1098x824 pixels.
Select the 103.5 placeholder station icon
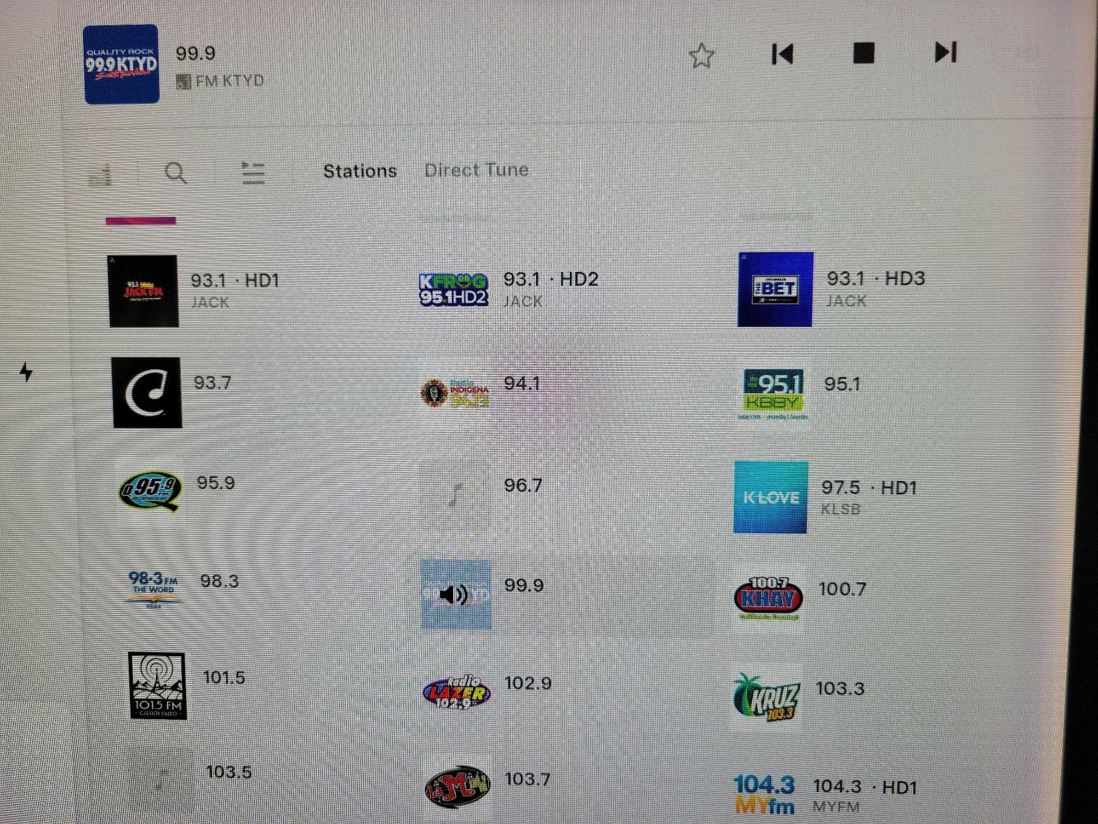tap(162, 778)
